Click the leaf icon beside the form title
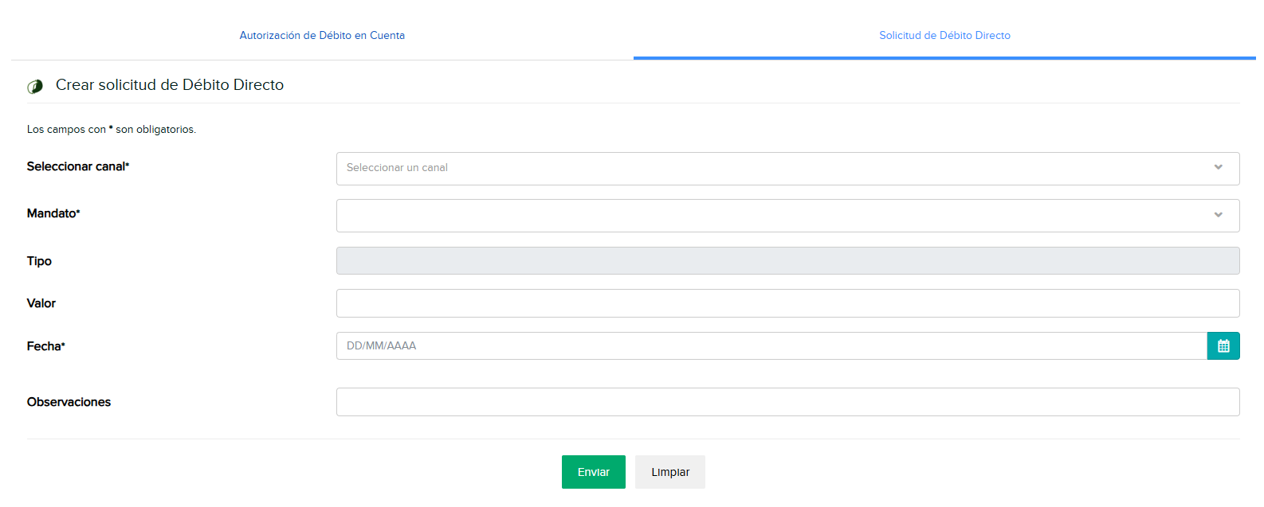Screen dimensions: 1264x507 [35, 86]
